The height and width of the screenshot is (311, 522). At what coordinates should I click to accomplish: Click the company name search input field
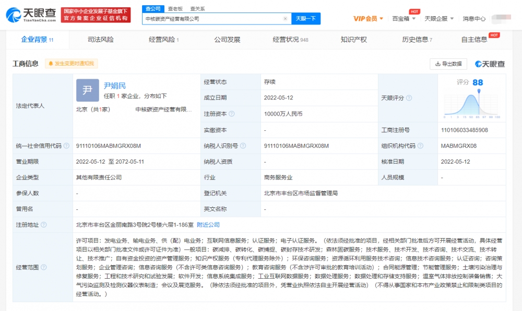pos(214,19)
